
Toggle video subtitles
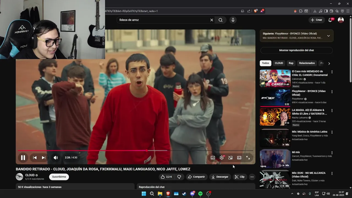(213, 158)
